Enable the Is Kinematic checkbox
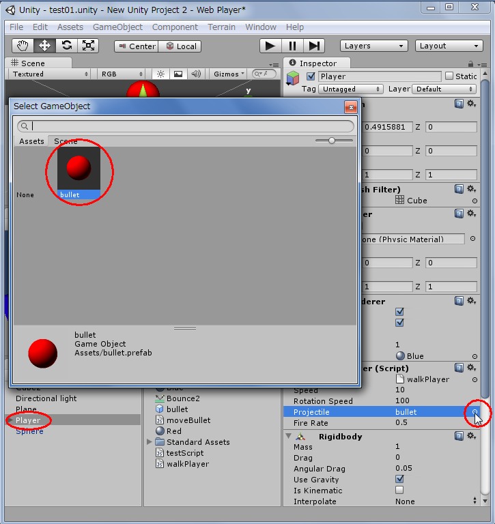Screen dimensions: 495x524 click(x=399, y=491)
